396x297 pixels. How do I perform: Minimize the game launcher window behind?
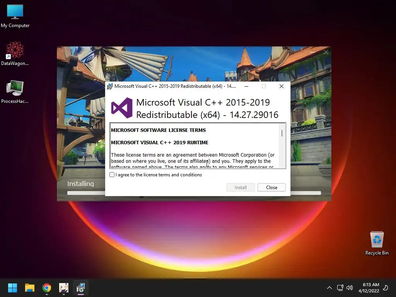(x=312, y=52)
